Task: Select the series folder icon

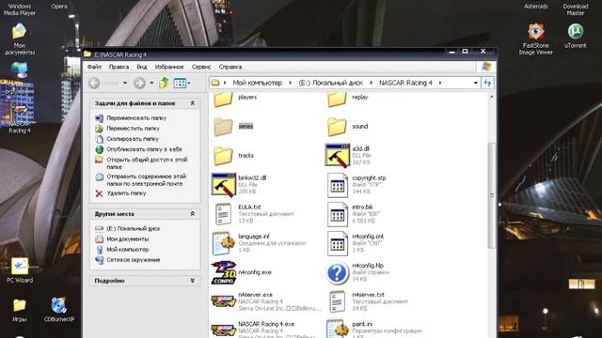Action: click(x=223, y=127)
